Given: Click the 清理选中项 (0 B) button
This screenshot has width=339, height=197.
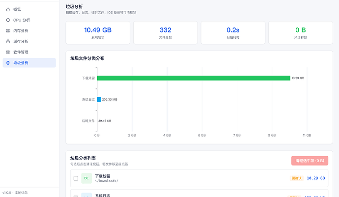Looking at the screenshot, I should (310, 161).
